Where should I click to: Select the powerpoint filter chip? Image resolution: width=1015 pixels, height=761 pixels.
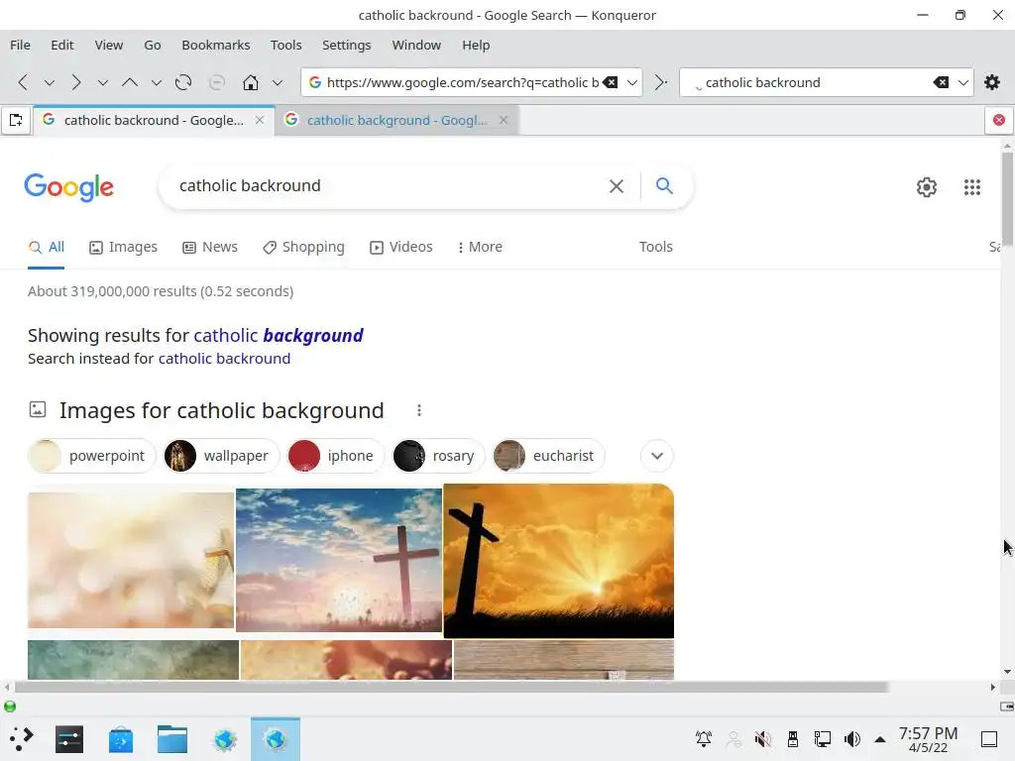(92, 456)
